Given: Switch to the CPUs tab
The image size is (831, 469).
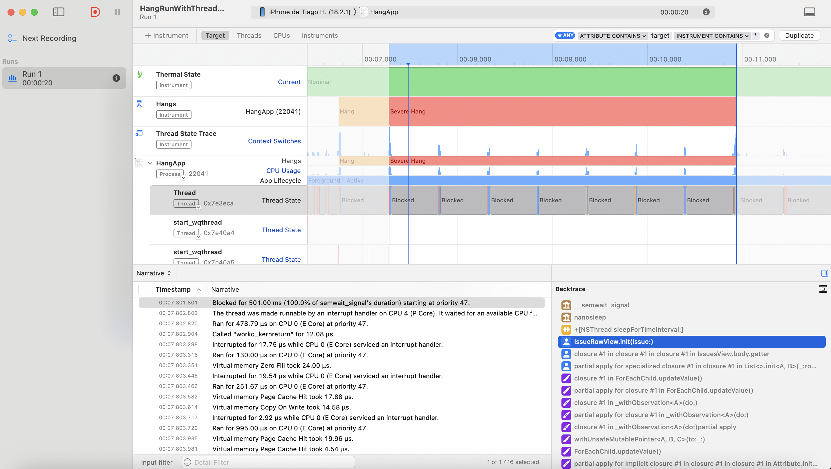Looking at the screenshot, I should click(x=281, y=35).
